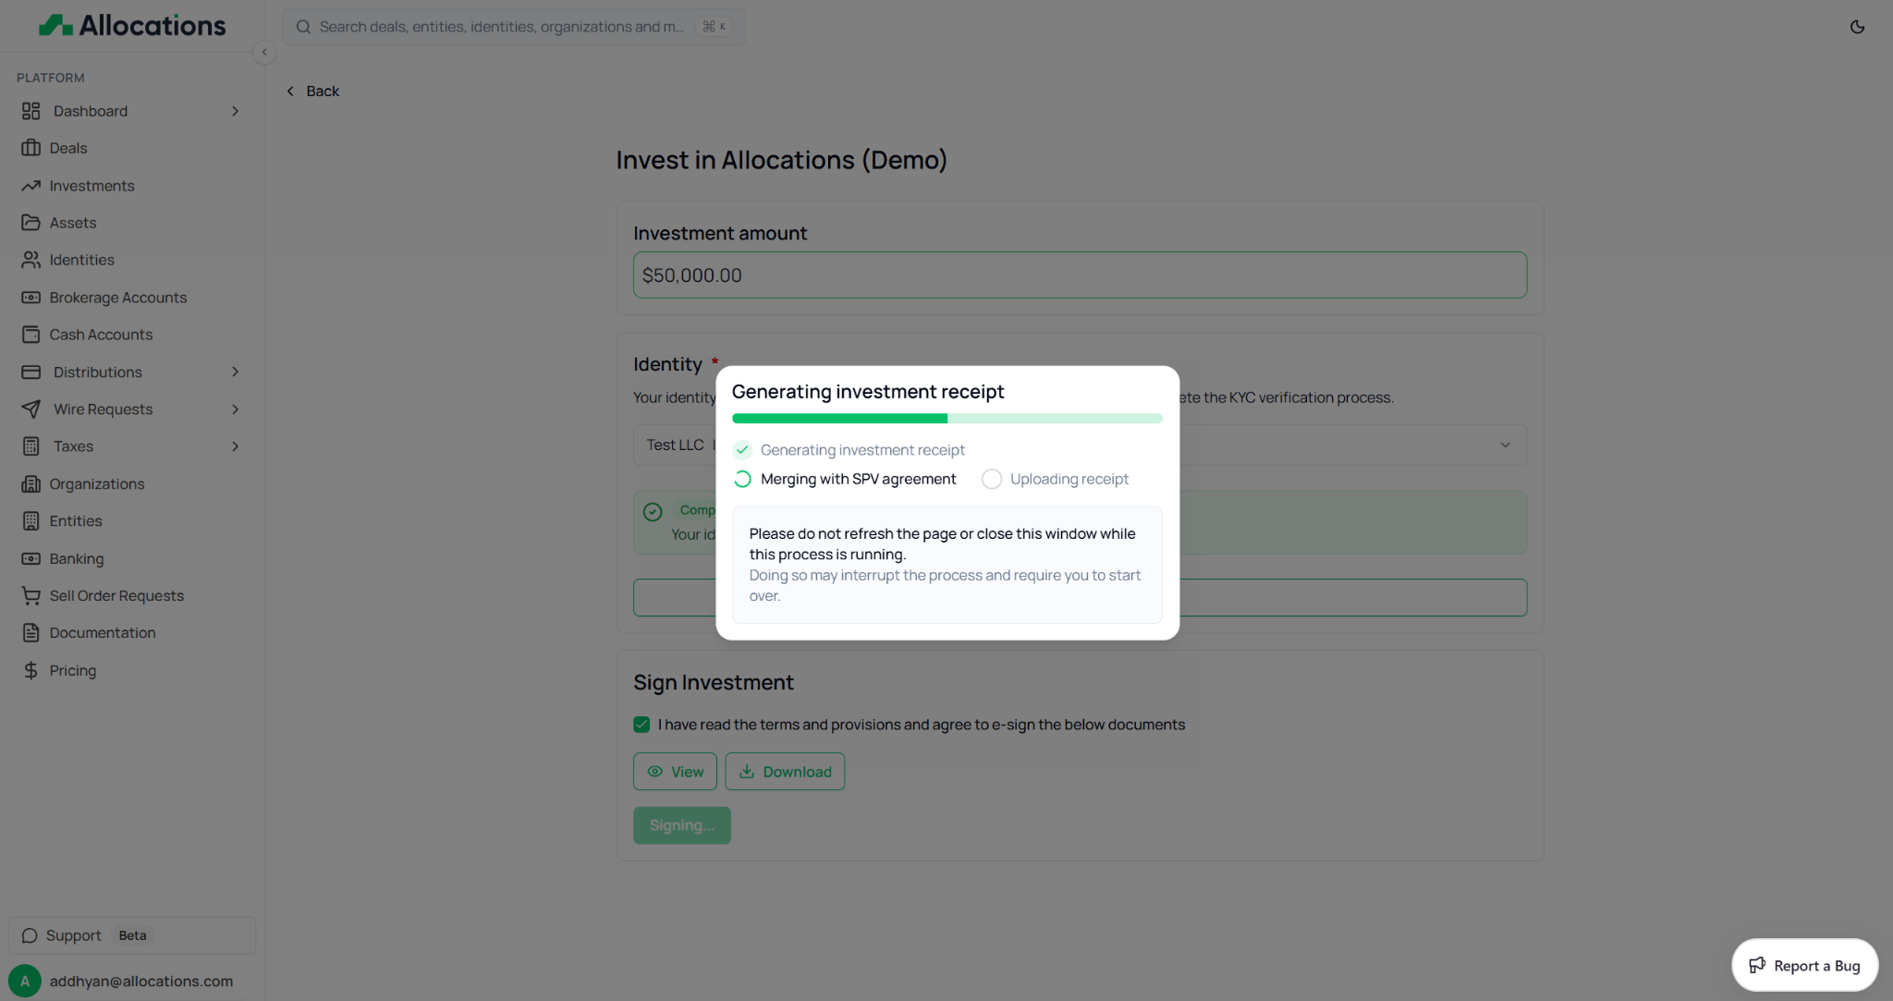Viewport: 1893px width, 1001px height.
Task: Expand the Wire Requests submenu chevron
Action: [x=235, y=409]
